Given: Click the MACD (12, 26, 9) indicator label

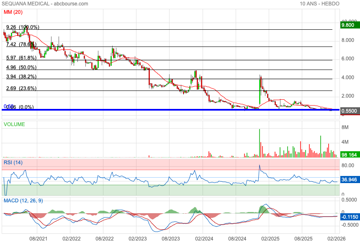Looking at the screenshot, I should tap(23, 201).
